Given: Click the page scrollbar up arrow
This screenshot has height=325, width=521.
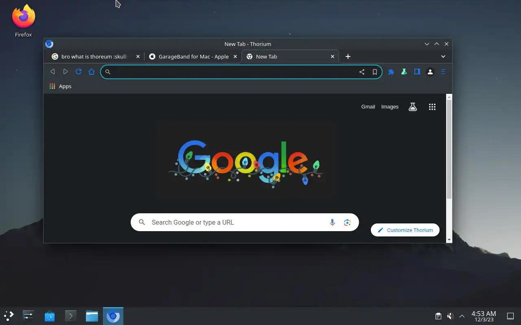Looking at the screenshot, I should (x=449, y=97).
